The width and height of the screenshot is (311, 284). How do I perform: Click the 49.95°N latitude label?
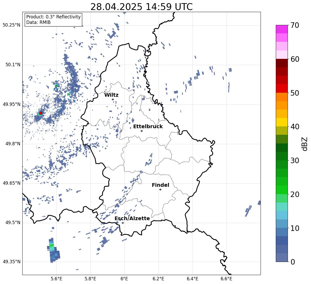point(12,104)
